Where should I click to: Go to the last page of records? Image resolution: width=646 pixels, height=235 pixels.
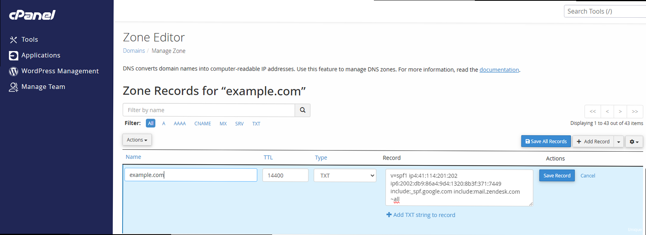click(635, 112)
